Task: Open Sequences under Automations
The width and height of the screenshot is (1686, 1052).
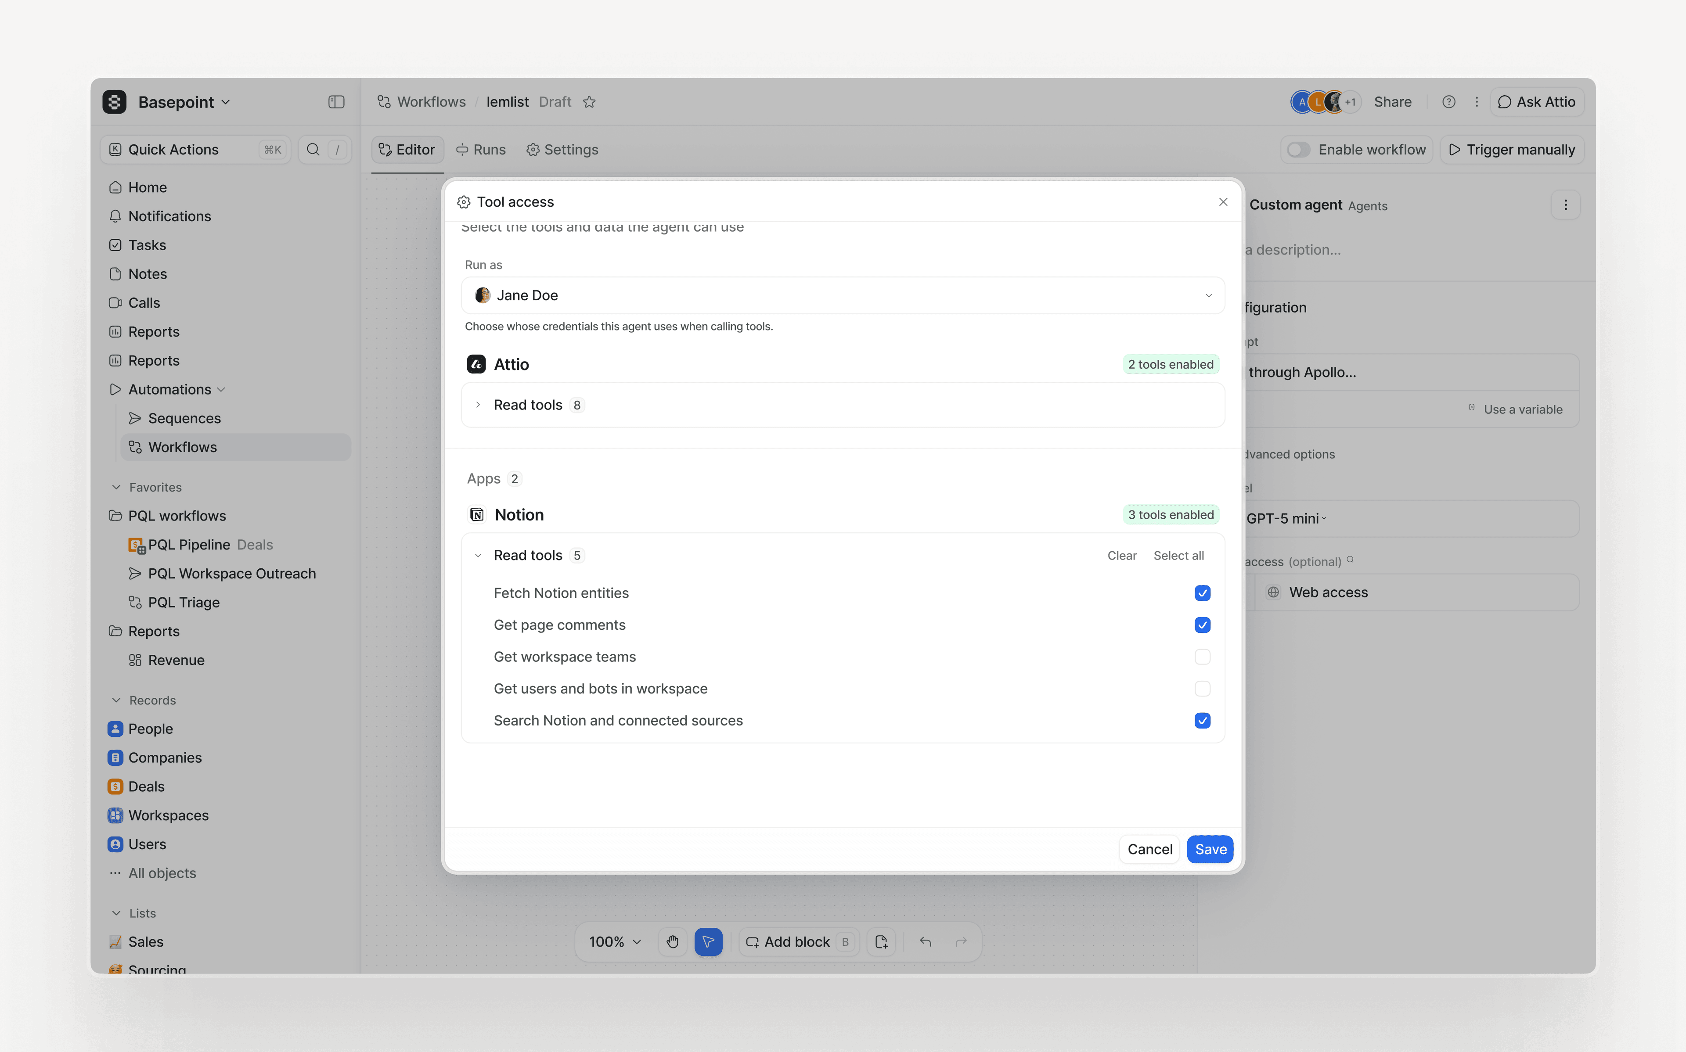Action: tap(236, 418)
